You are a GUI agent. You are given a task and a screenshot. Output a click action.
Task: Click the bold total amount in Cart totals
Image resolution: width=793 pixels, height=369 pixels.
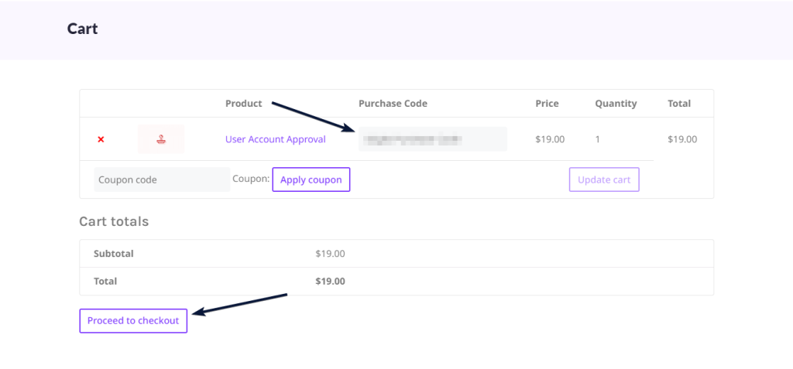330,281
